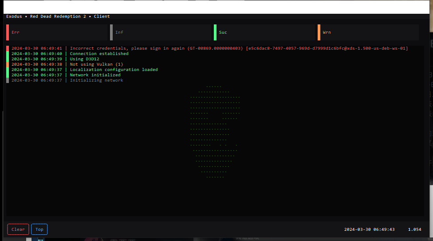
Task: Click the version number 1.054
Action: pyautogui.click(x=414, y=229)
